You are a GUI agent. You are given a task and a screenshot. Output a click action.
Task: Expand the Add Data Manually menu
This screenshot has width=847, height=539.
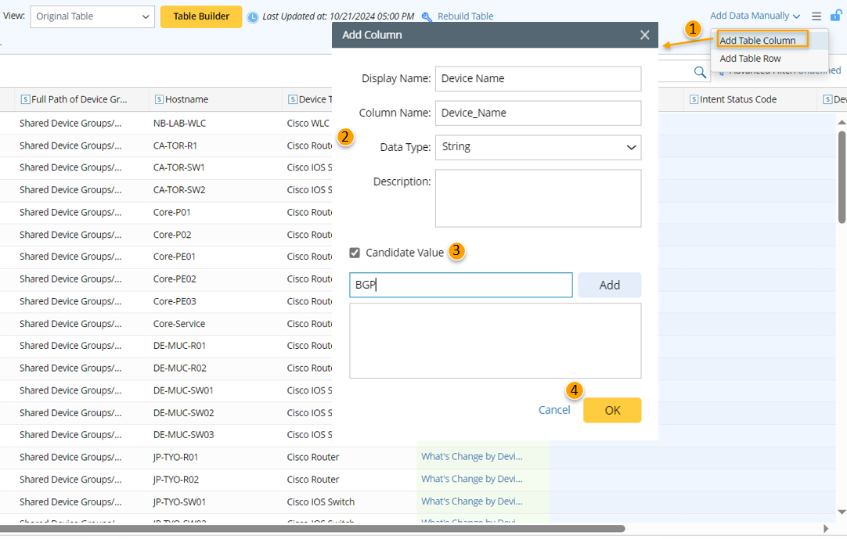(755, 16)
